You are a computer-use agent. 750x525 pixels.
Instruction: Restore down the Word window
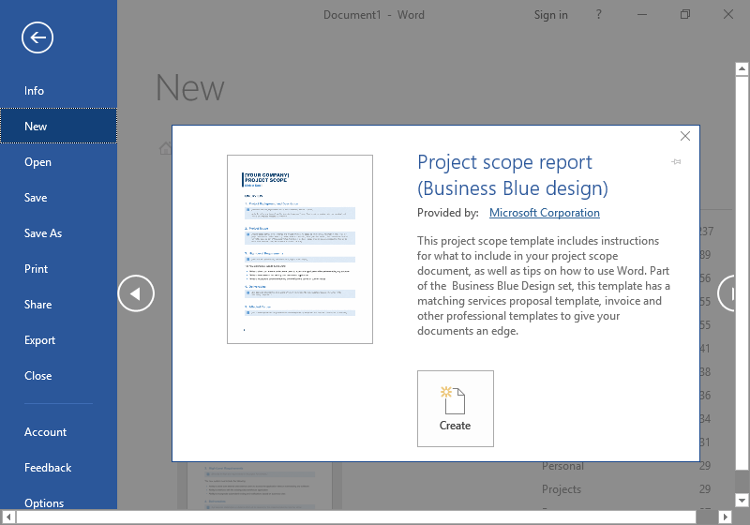point(685,15)
